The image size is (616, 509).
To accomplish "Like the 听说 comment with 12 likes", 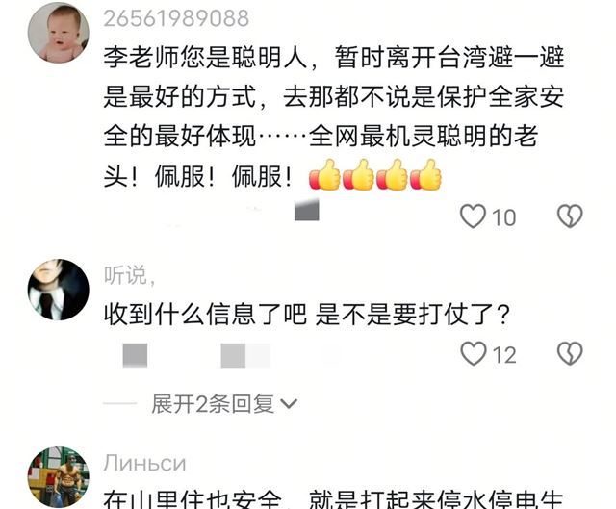I will [473, 354].
